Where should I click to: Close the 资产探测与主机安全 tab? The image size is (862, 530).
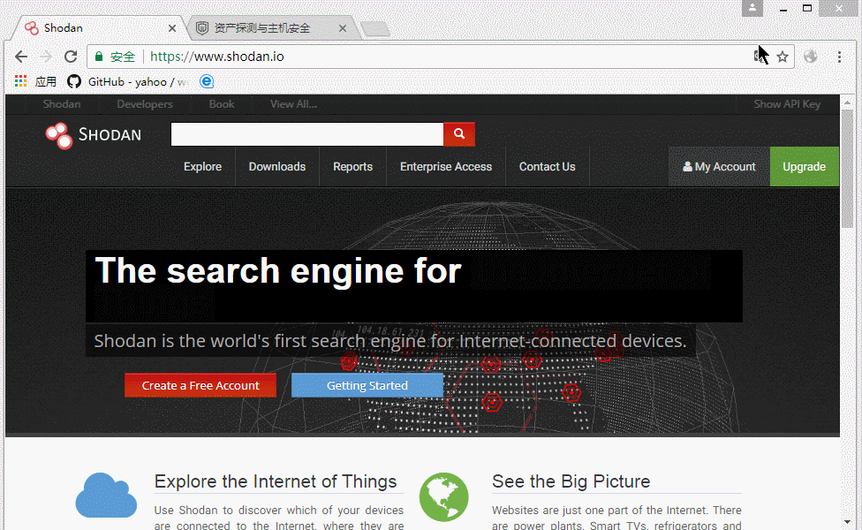click(343, 28)
